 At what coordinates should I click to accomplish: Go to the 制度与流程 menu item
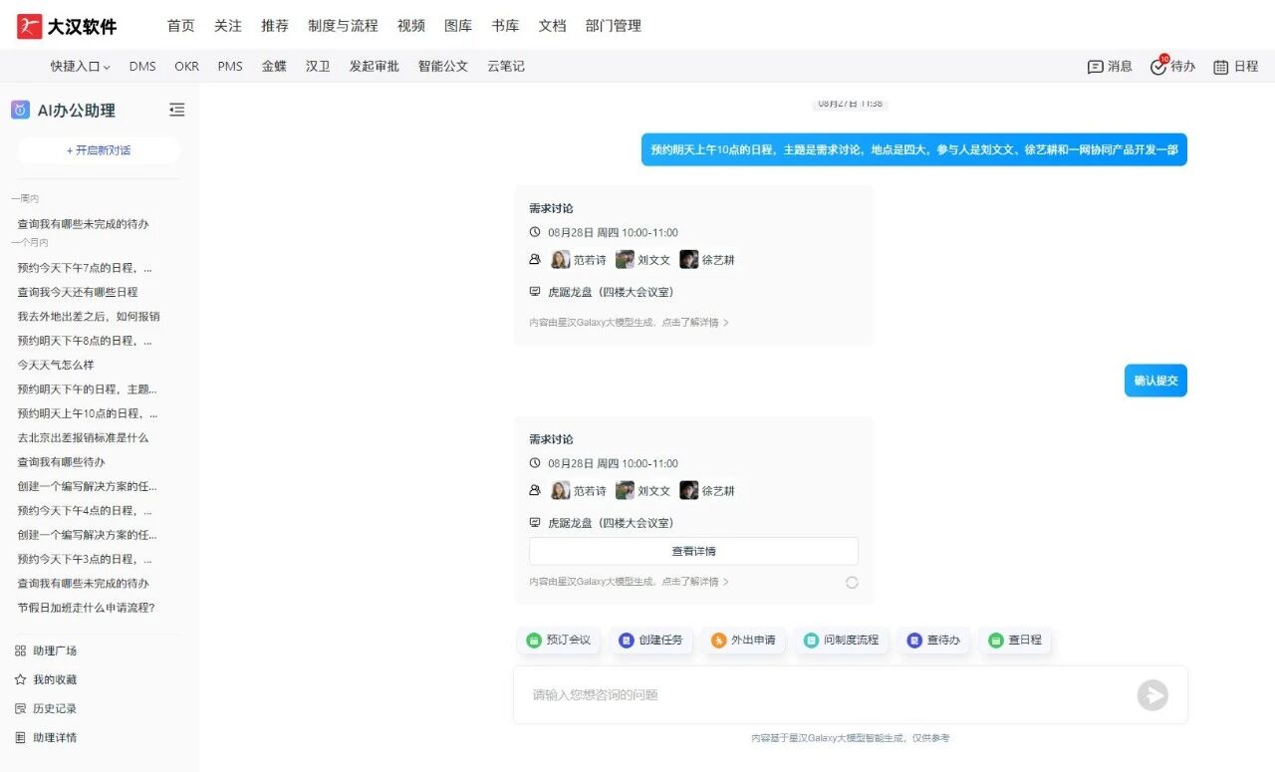point(343,26)
